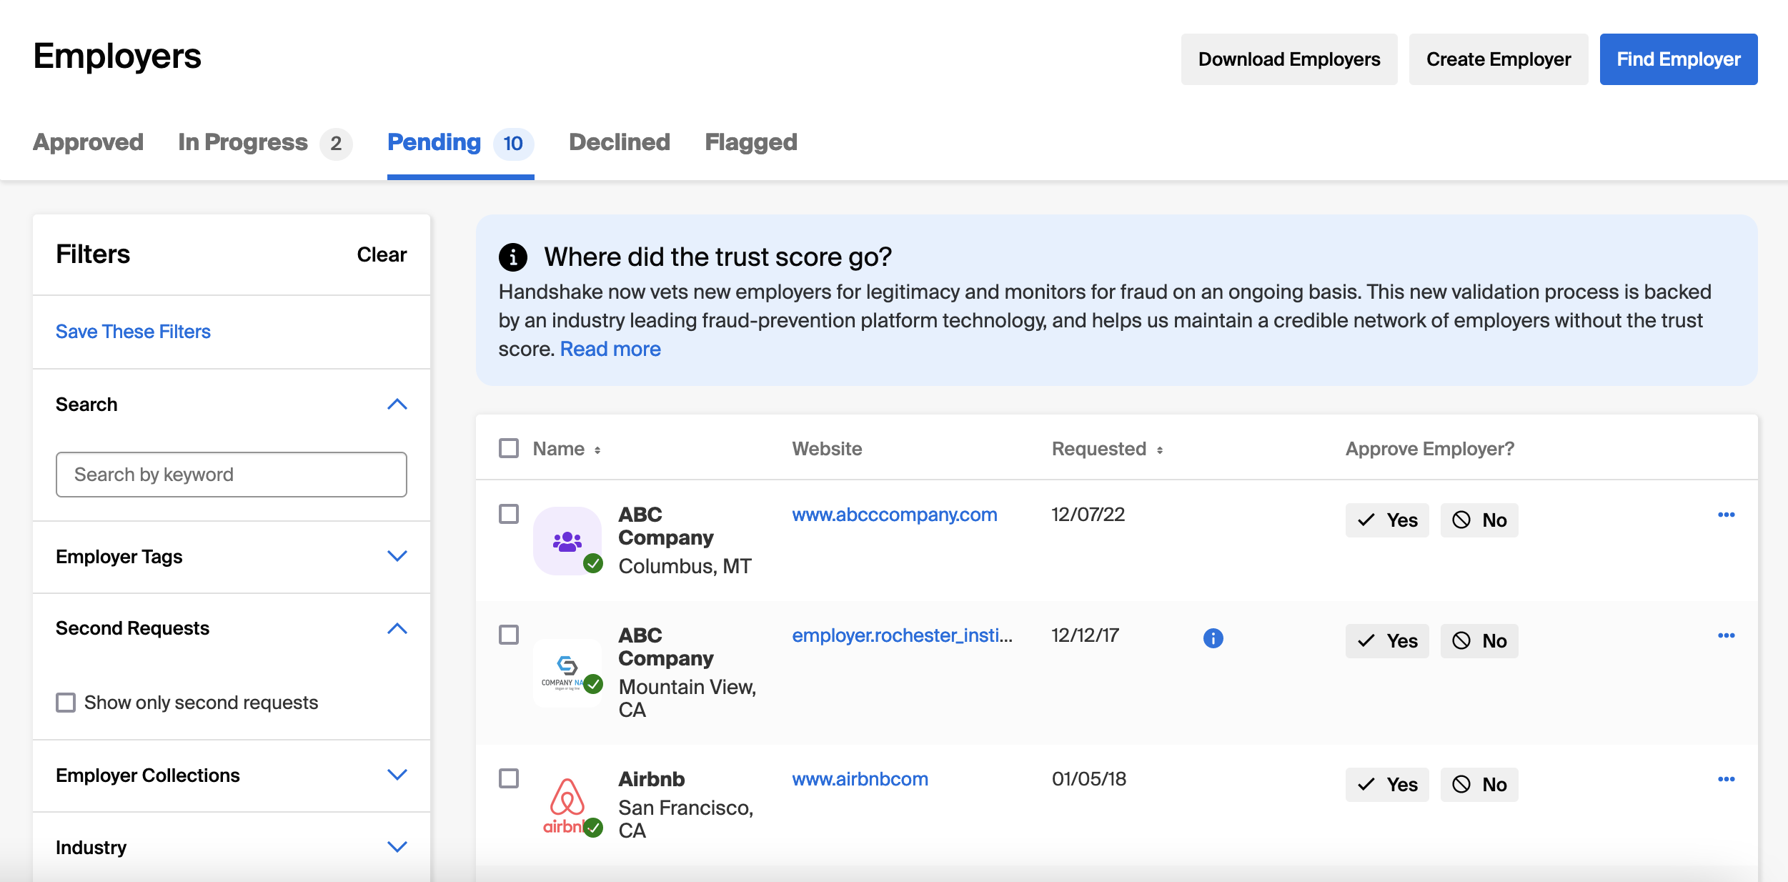This screenshot has height=882, width=1788.
Task: Approve Airbnb with Yes button
Action: tap(1386, 784)
